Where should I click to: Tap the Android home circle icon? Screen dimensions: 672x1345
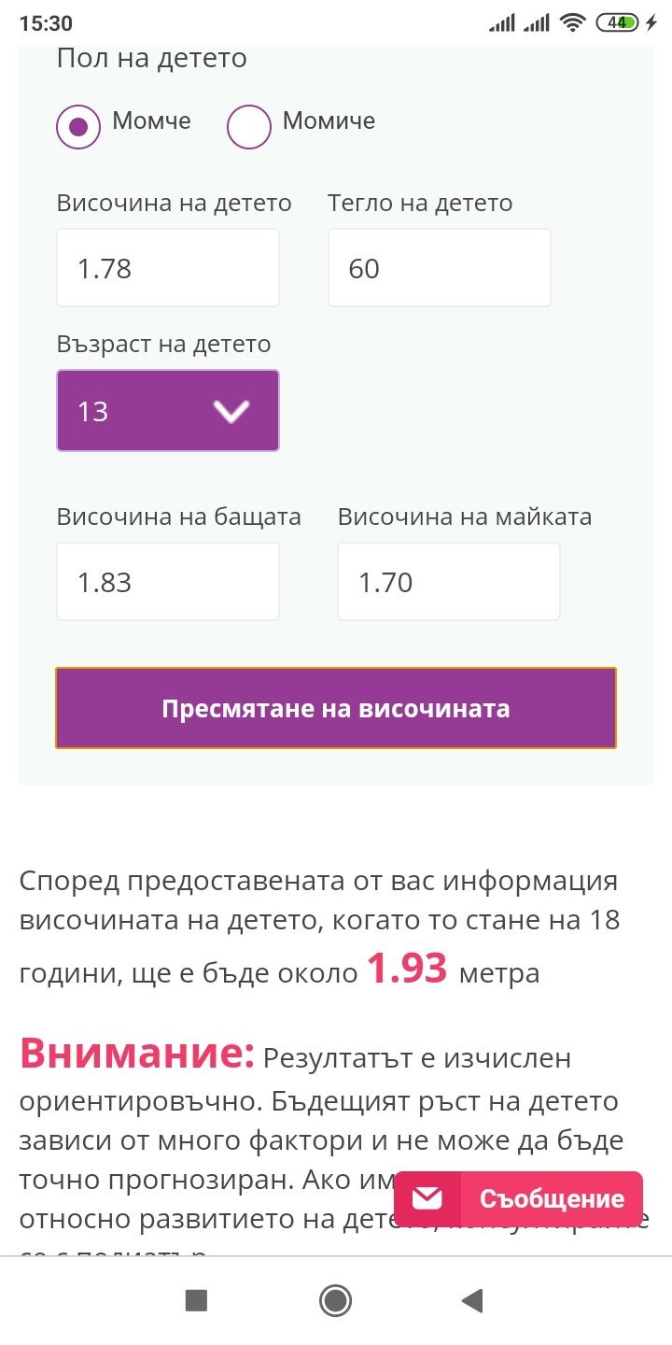[335, 1300]
